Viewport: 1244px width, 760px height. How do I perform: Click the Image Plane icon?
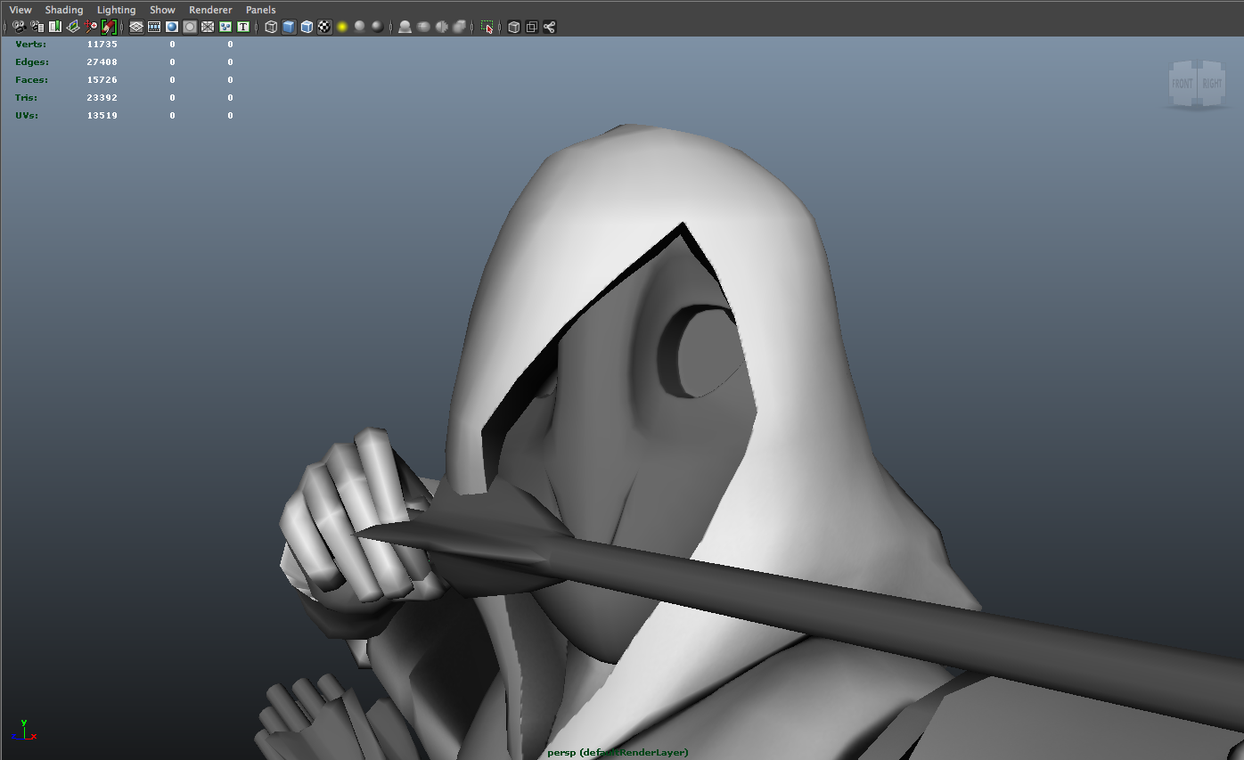click(x=73, y=27)
